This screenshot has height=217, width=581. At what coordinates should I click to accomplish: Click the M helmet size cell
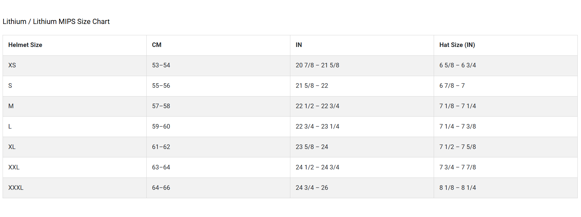(11, 106)
